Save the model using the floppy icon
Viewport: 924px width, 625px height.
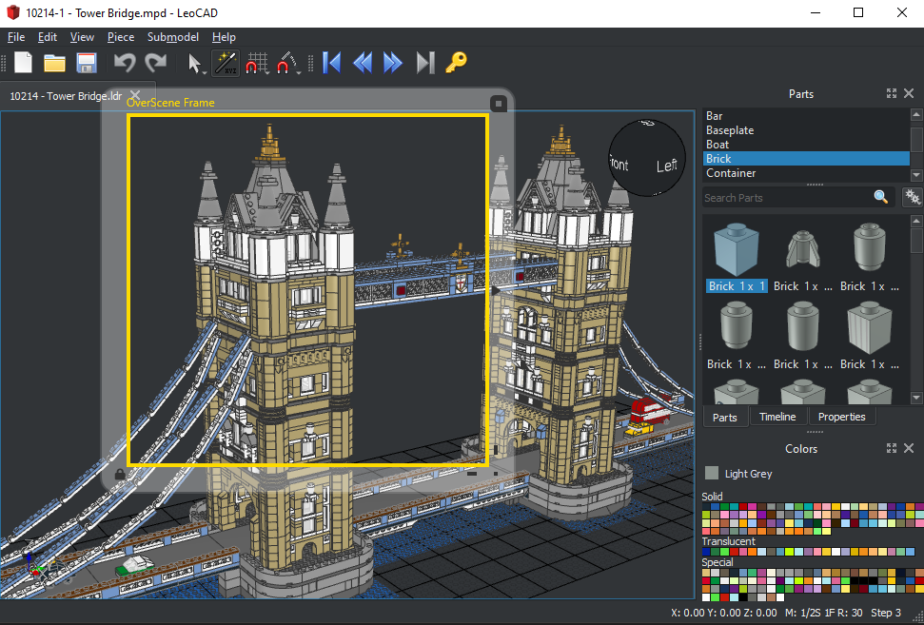click(87, 63)
